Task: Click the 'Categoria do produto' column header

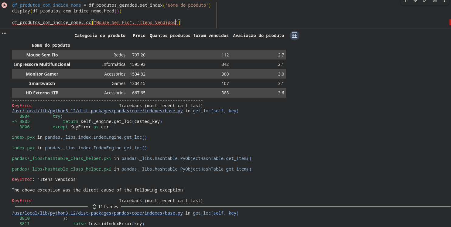Action: click(100, 36)
